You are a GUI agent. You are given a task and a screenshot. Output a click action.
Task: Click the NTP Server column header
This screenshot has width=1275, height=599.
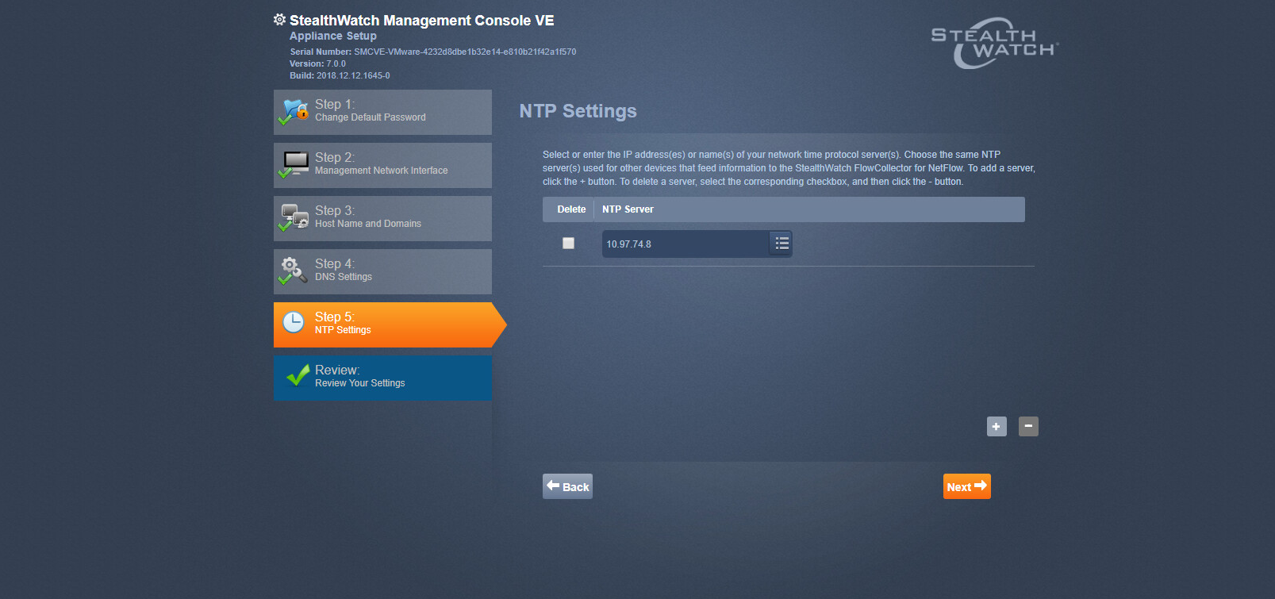[628, 209]
